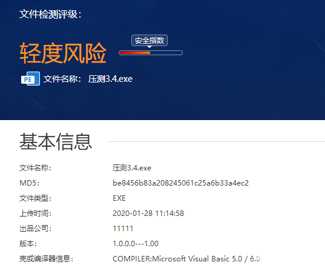325x279 pixels.
Task: Click the PE file type icon
Action: point(30,78)
